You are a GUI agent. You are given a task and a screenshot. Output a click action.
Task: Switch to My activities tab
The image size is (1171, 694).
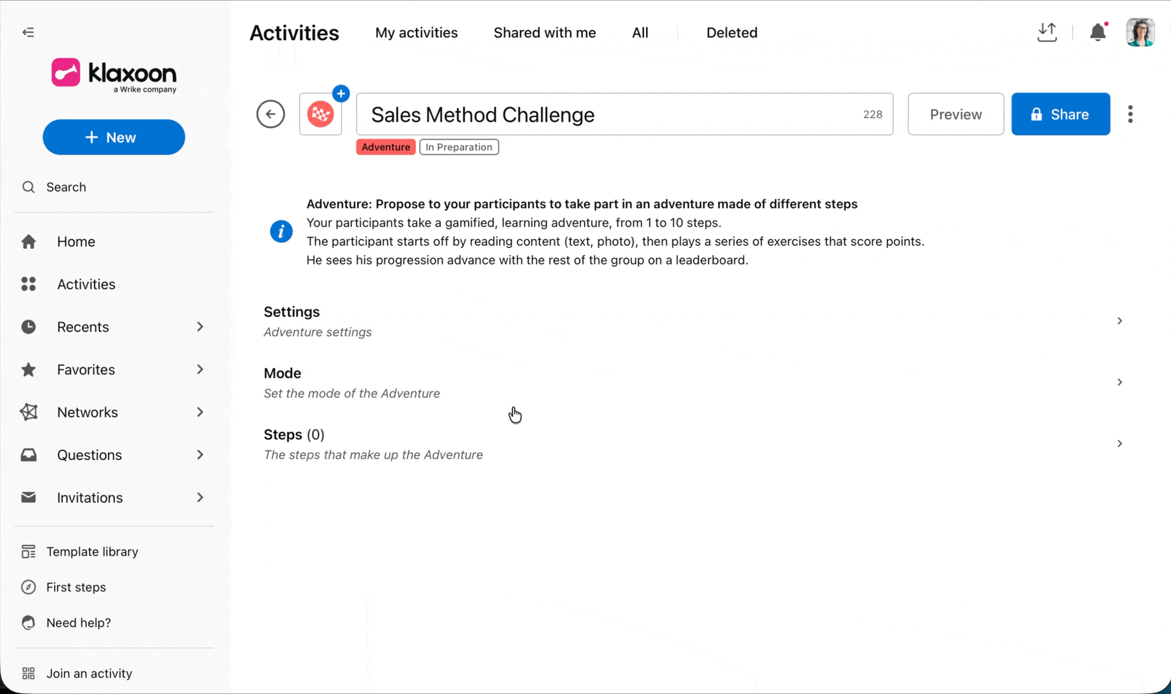point(416,32)
